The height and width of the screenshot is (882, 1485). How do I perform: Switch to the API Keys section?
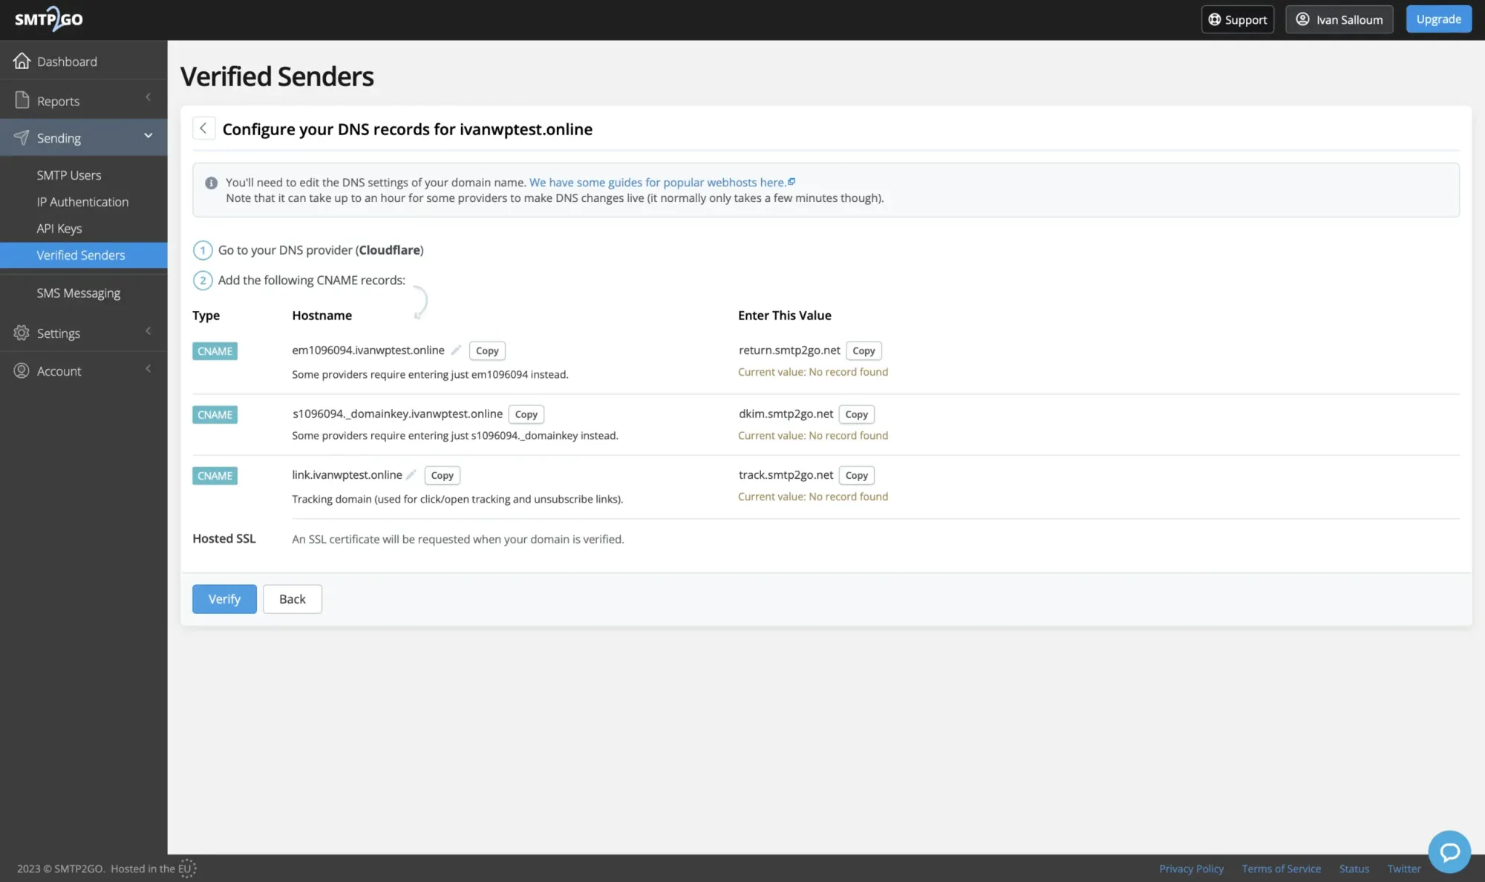[x=59, y=228]
